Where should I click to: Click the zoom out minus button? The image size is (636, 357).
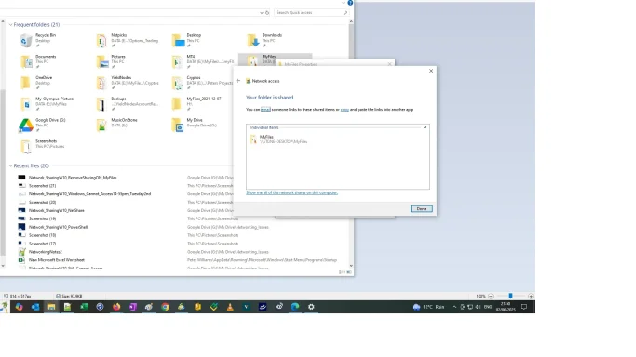491,296
